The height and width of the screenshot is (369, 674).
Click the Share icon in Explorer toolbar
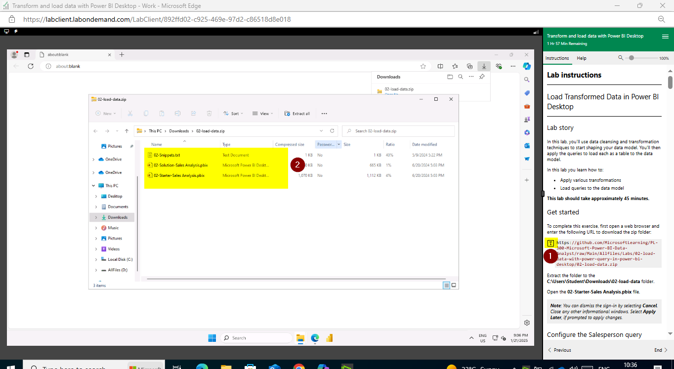pyautogui.click(x=193, y=114)
